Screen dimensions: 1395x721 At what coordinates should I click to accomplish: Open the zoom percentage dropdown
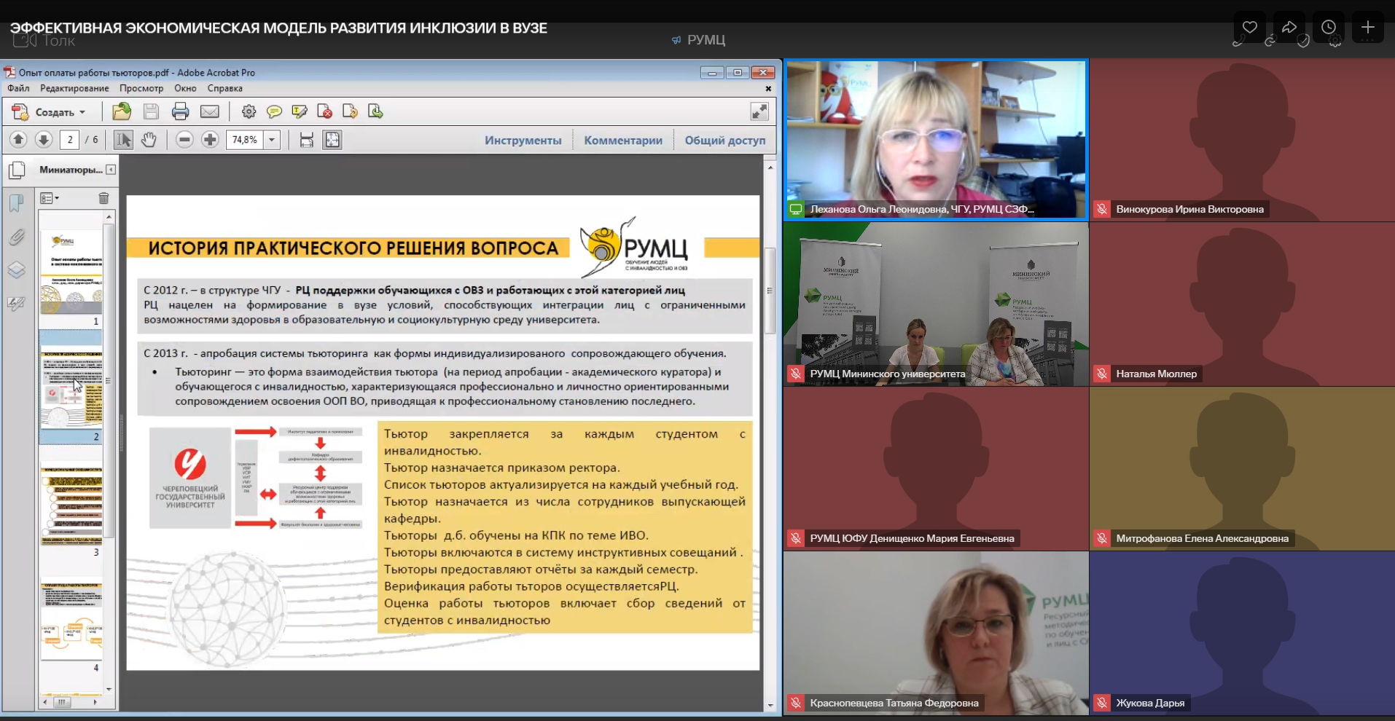point(272,140)
